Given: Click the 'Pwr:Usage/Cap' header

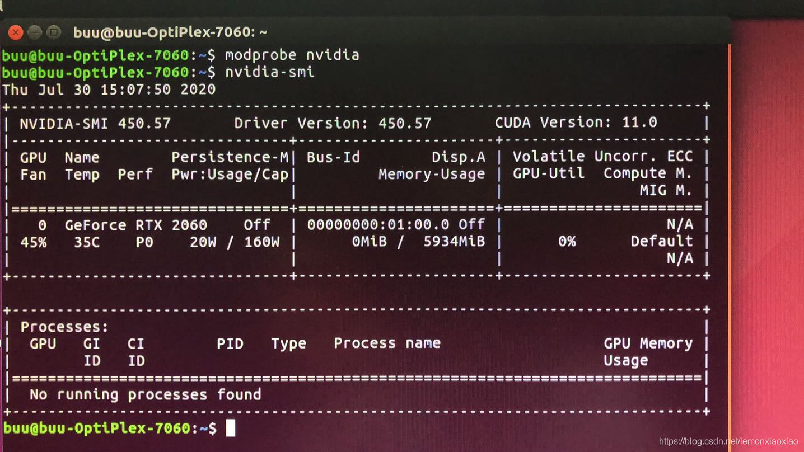Looking at the screenshot, I should (230, 175).
